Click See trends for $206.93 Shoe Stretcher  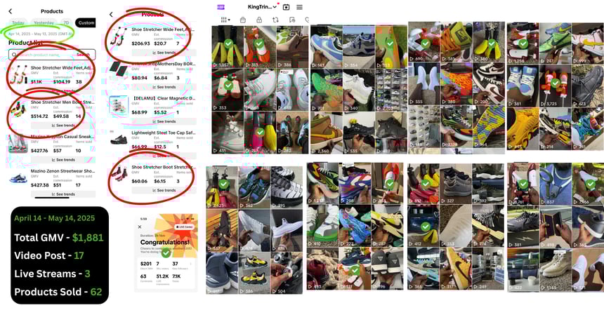coord(164,53)
